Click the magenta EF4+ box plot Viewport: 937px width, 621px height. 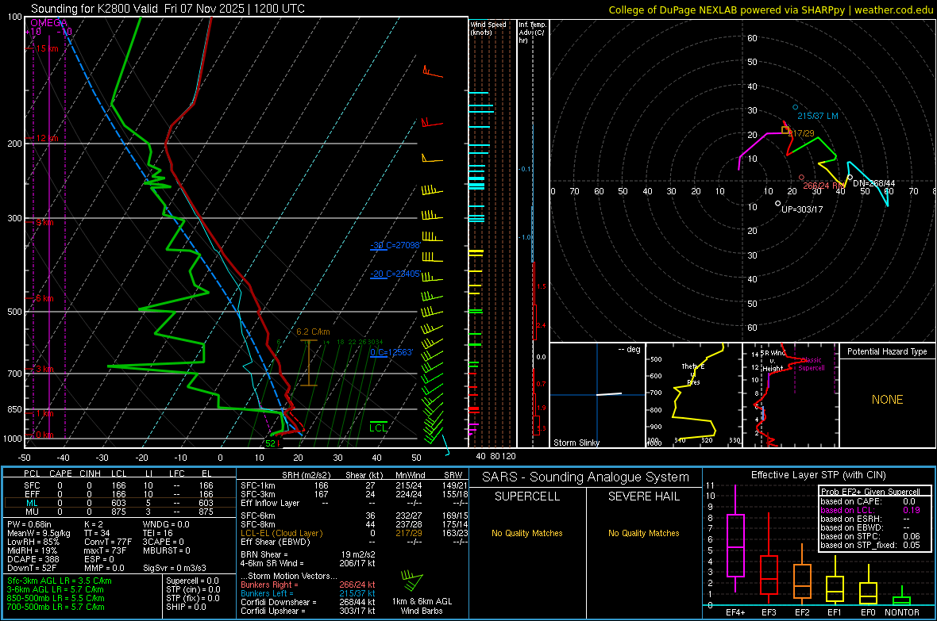click(735, 539)
